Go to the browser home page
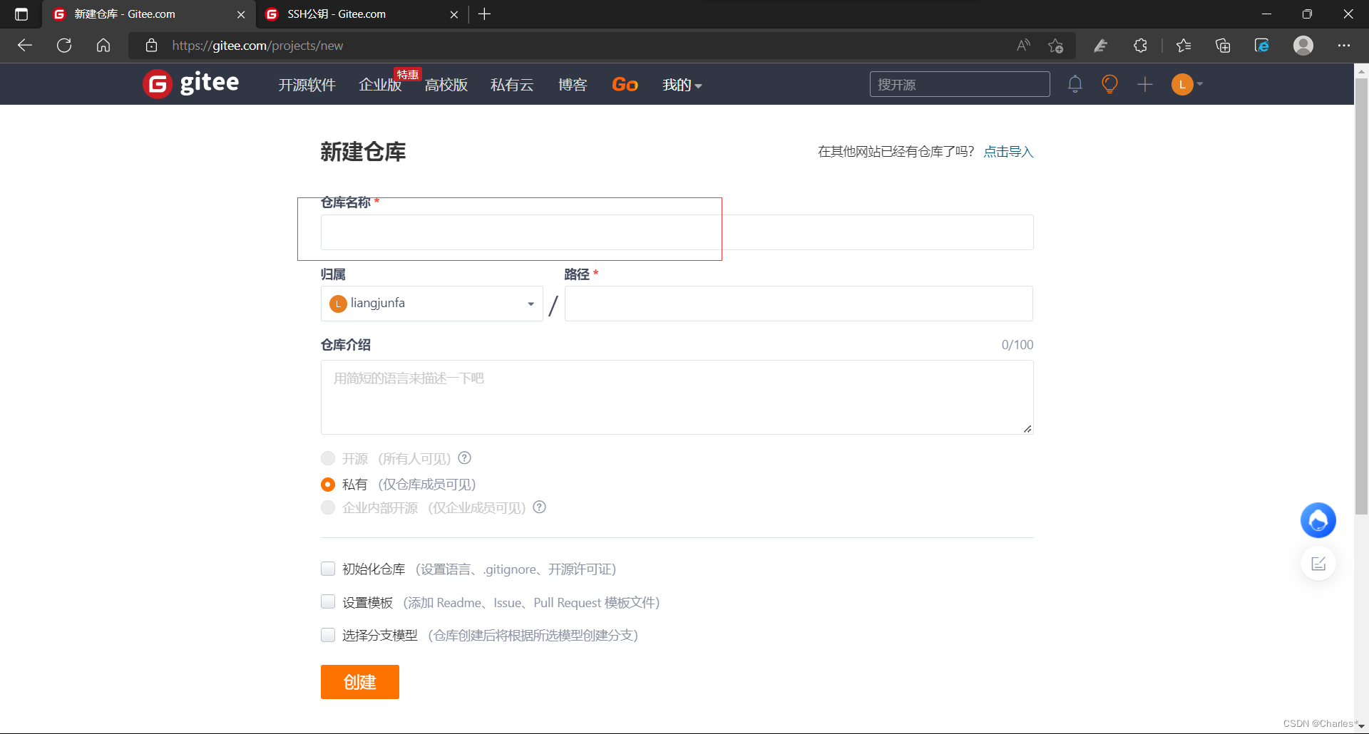 (103, 46)
